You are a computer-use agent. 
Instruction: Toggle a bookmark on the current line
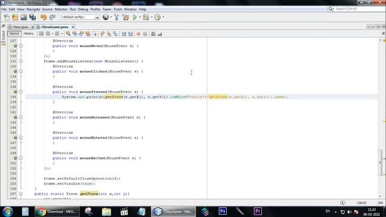point(115,34)
